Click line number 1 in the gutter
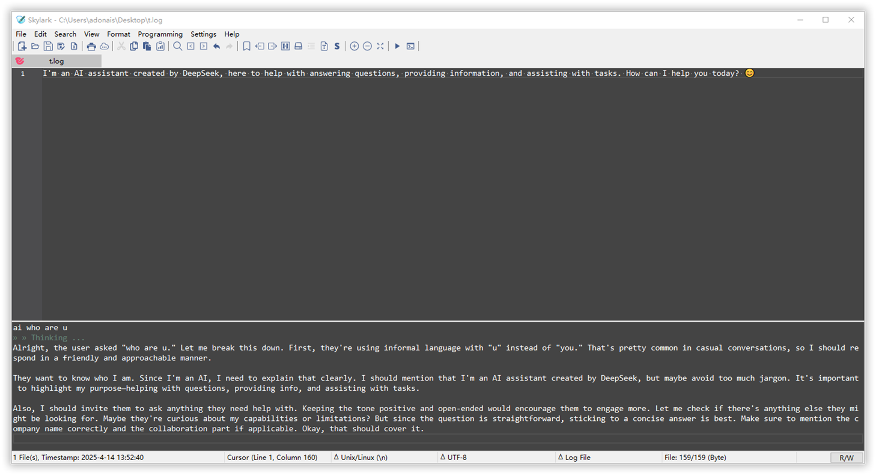Screen dimensions: 876x475 click(23, 73)
